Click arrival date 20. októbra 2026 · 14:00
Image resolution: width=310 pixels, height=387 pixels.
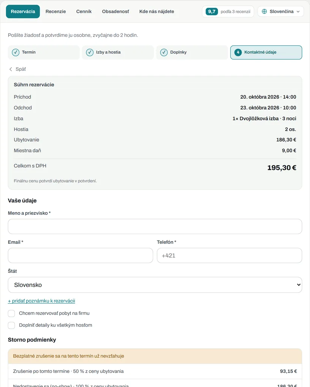click(268, 97)
